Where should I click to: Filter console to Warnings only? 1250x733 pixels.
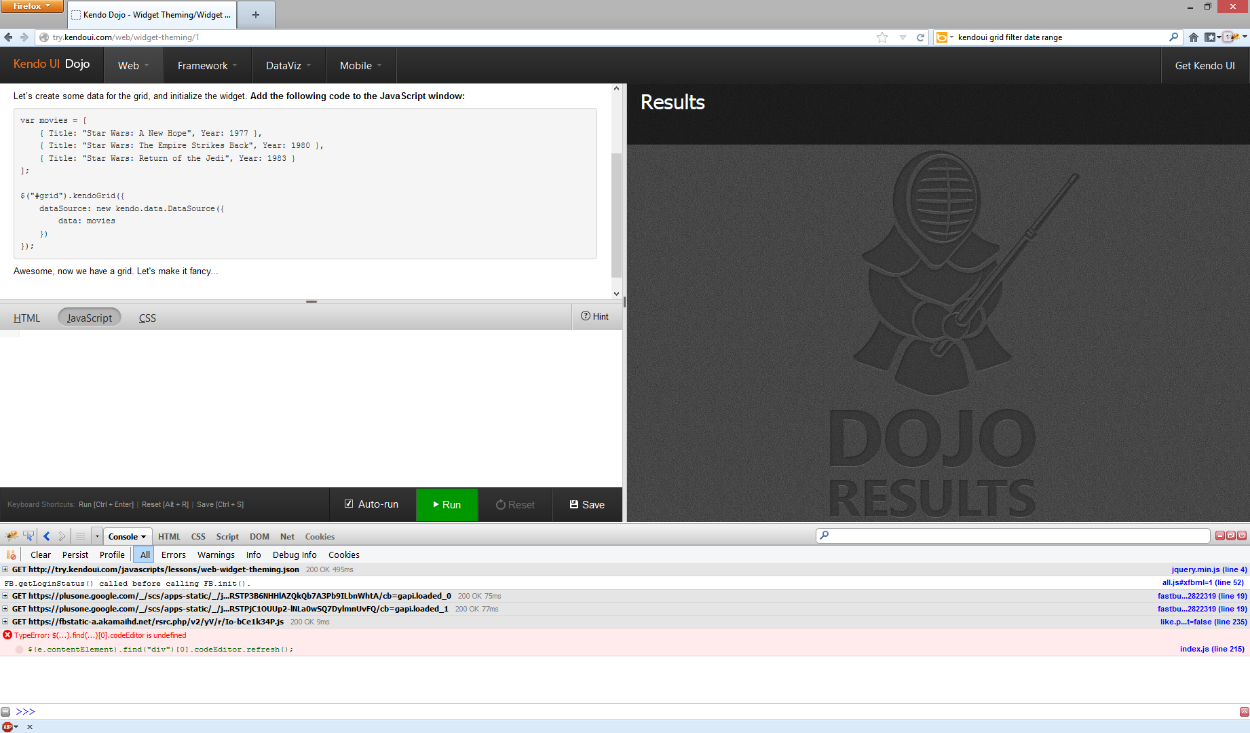(x=216, y=555)
